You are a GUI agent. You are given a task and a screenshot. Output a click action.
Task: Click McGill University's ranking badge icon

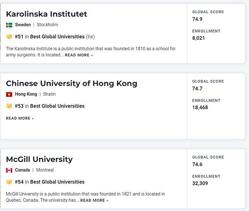tap(9, 182)
